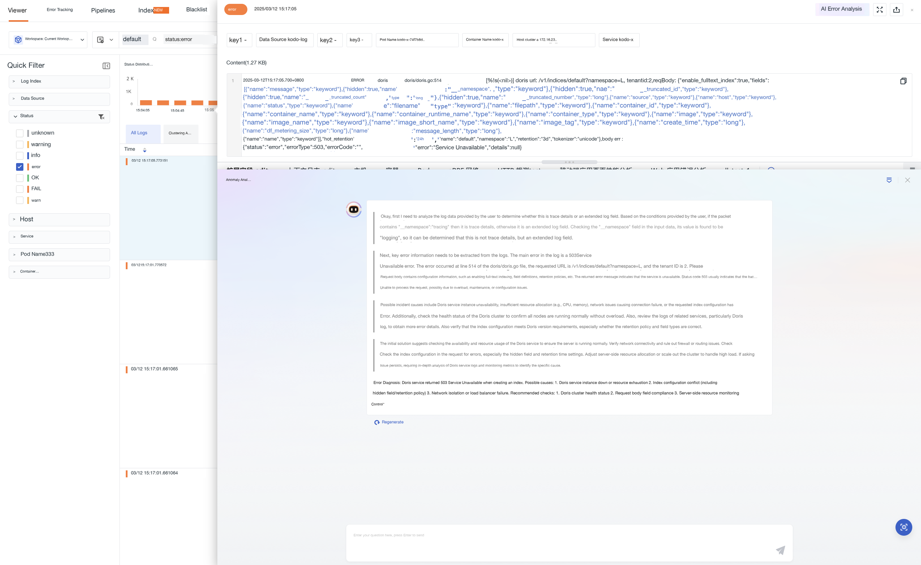This screenshot has width=921, height=565.
Task: Clear the Status filter funnel icon
Action: coord(101,117)
